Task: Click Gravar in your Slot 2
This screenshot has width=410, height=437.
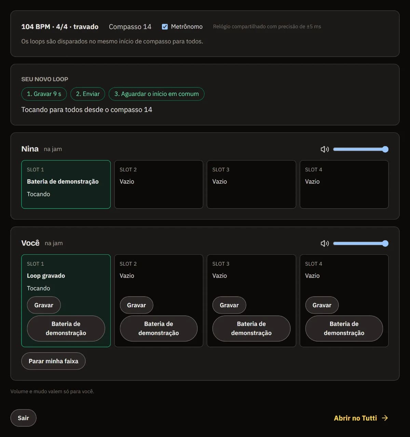Action: [136, 305]
